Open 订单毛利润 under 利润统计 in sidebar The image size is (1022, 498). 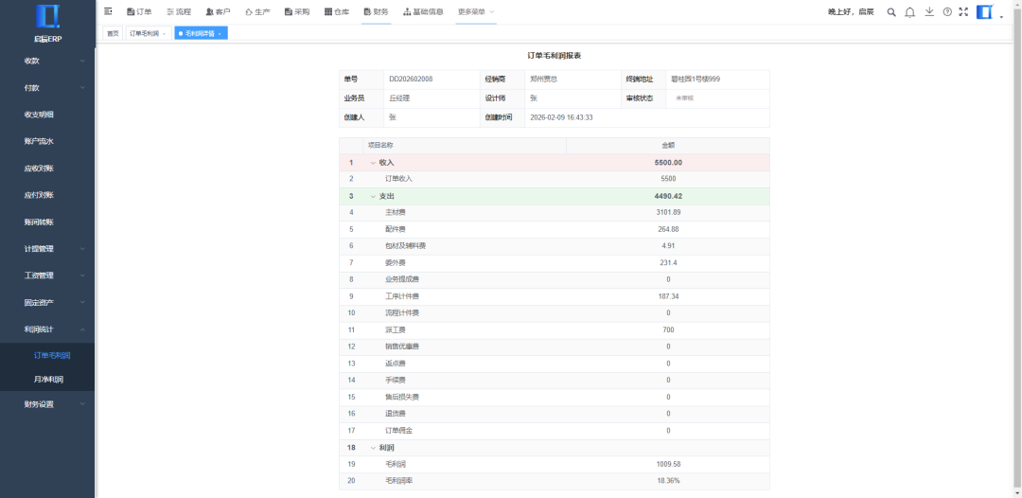[47, 355]
